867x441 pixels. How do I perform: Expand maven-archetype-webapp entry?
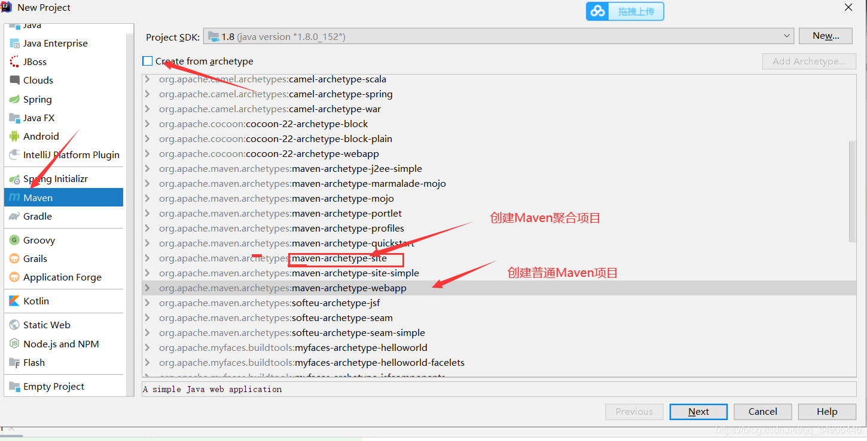point(147,288)
